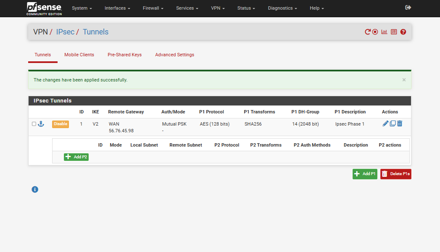
Task: Click the green Add P2 button
Action: [76, 157]
